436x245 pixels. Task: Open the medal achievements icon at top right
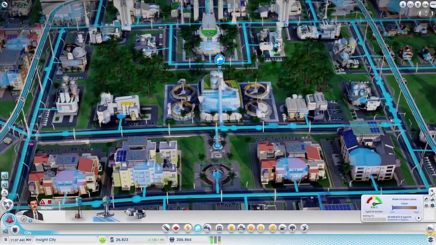pos(403,4)
